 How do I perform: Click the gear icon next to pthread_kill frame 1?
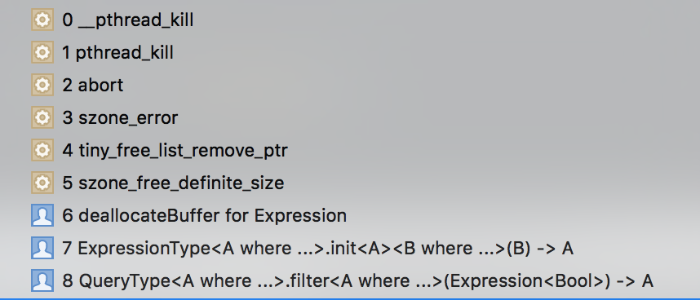[42, 53]
